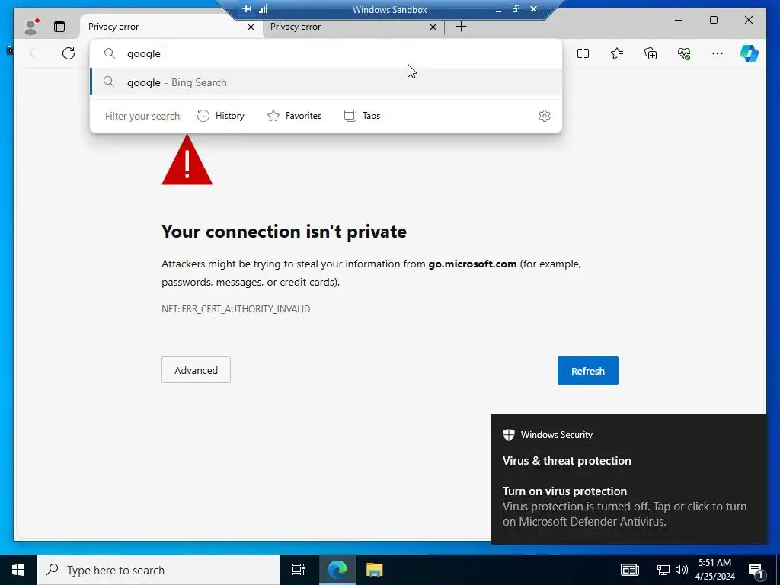Image resolution: width=780 pixels, height=585 pixels.
Task: Click the Advanced button
Action: pos(196,370)
